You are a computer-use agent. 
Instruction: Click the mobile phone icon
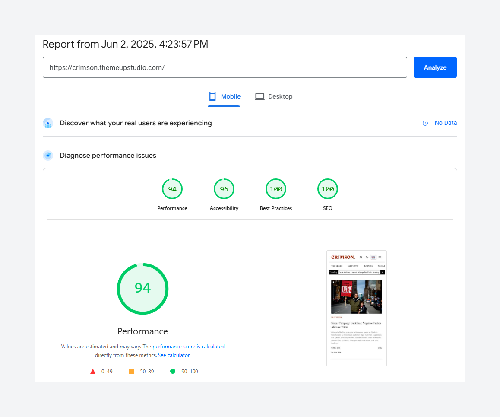[x=212, y=96]
